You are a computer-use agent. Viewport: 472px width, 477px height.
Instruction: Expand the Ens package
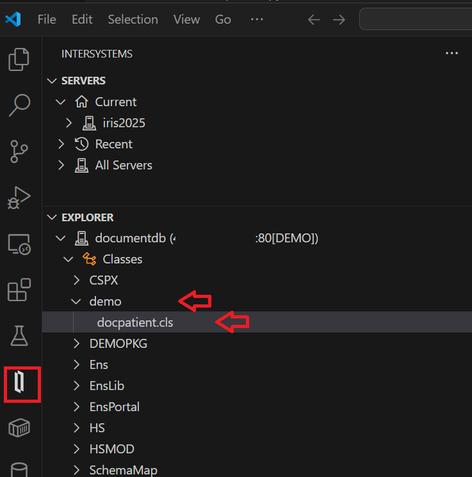pyautogui.click(x=76, y=364)
